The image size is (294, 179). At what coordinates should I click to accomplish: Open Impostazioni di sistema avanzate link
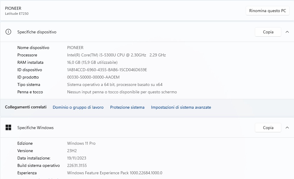pyautogui.click(x=181, y=107)
